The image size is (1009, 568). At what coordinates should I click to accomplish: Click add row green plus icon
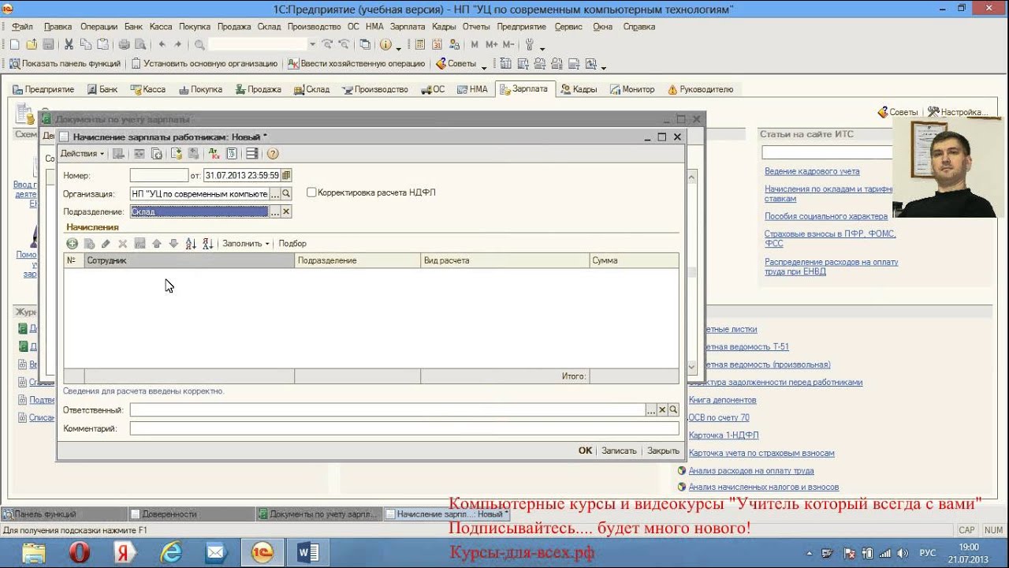(x=72, y=244)
